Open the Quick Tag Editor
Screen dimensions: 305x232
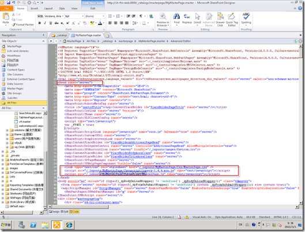point(232,20)
